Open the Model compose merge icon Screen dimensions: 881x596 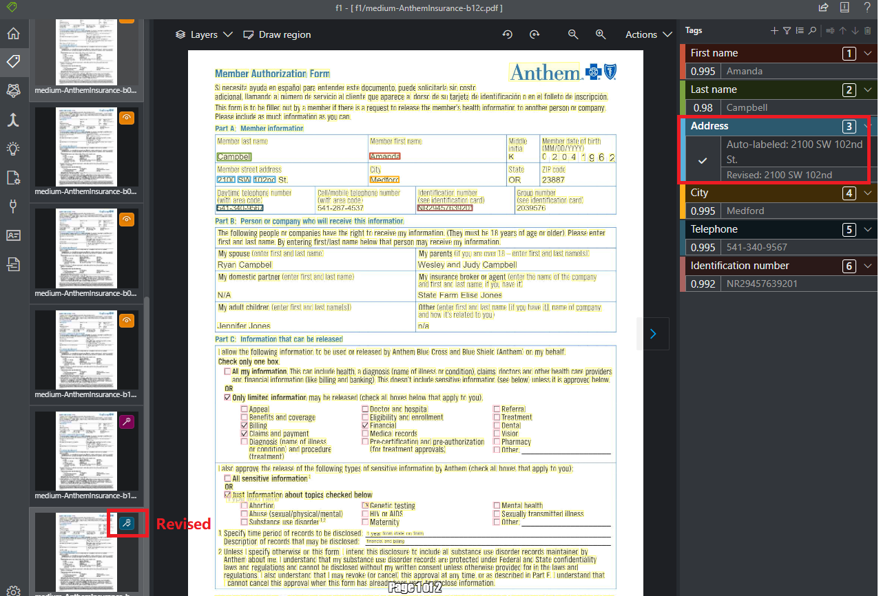point(13,119)
